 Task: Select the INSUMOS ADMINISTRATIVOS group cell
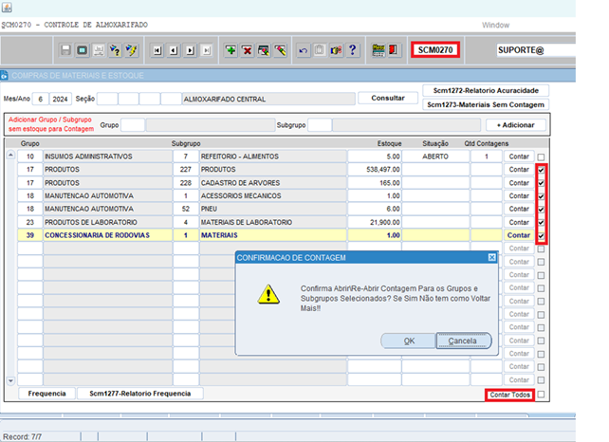tap(107, 157)
